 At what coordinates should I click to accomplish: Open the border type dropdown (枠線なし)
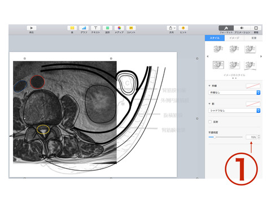pos(234,92)
